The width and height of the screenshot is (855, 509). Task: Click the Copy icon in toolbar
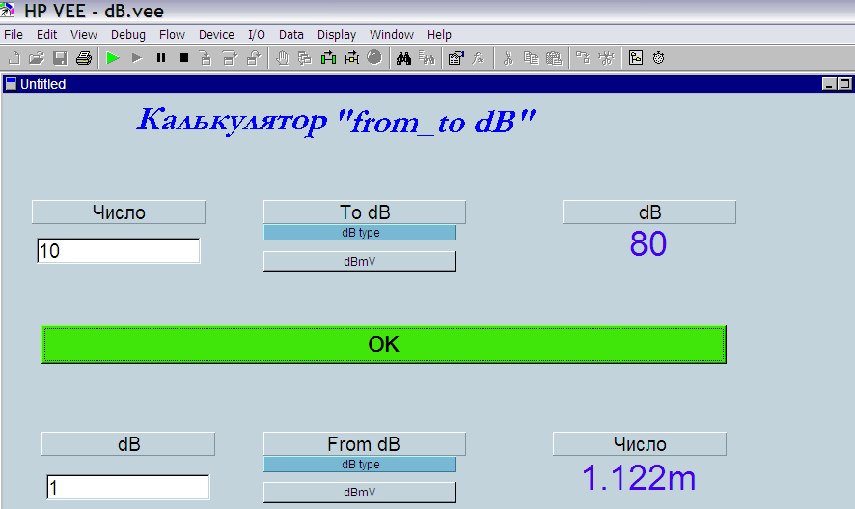531,58
